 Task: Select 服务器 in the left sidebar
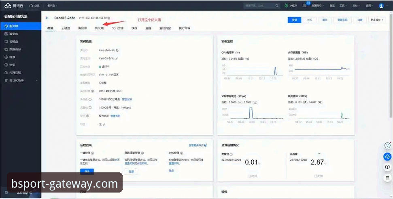21,26
